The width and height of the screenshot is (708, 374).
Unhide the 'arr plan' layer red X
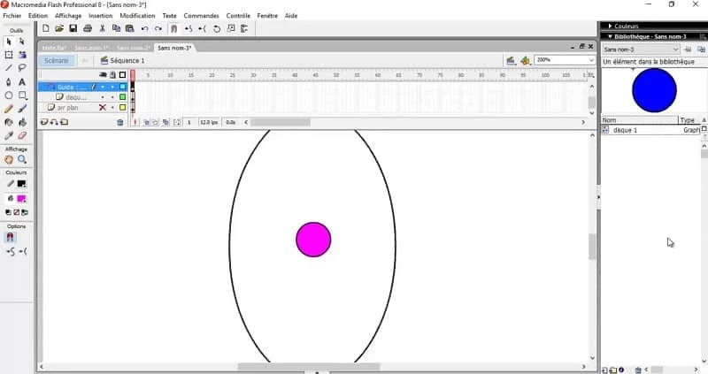point(102,107)
